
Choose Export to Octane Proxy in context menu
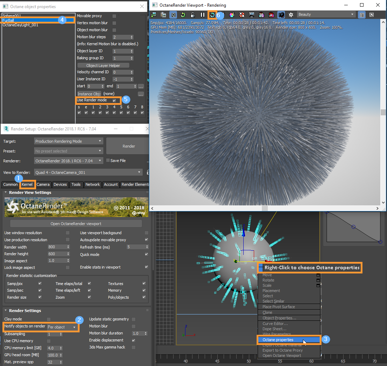pos(289,350)
